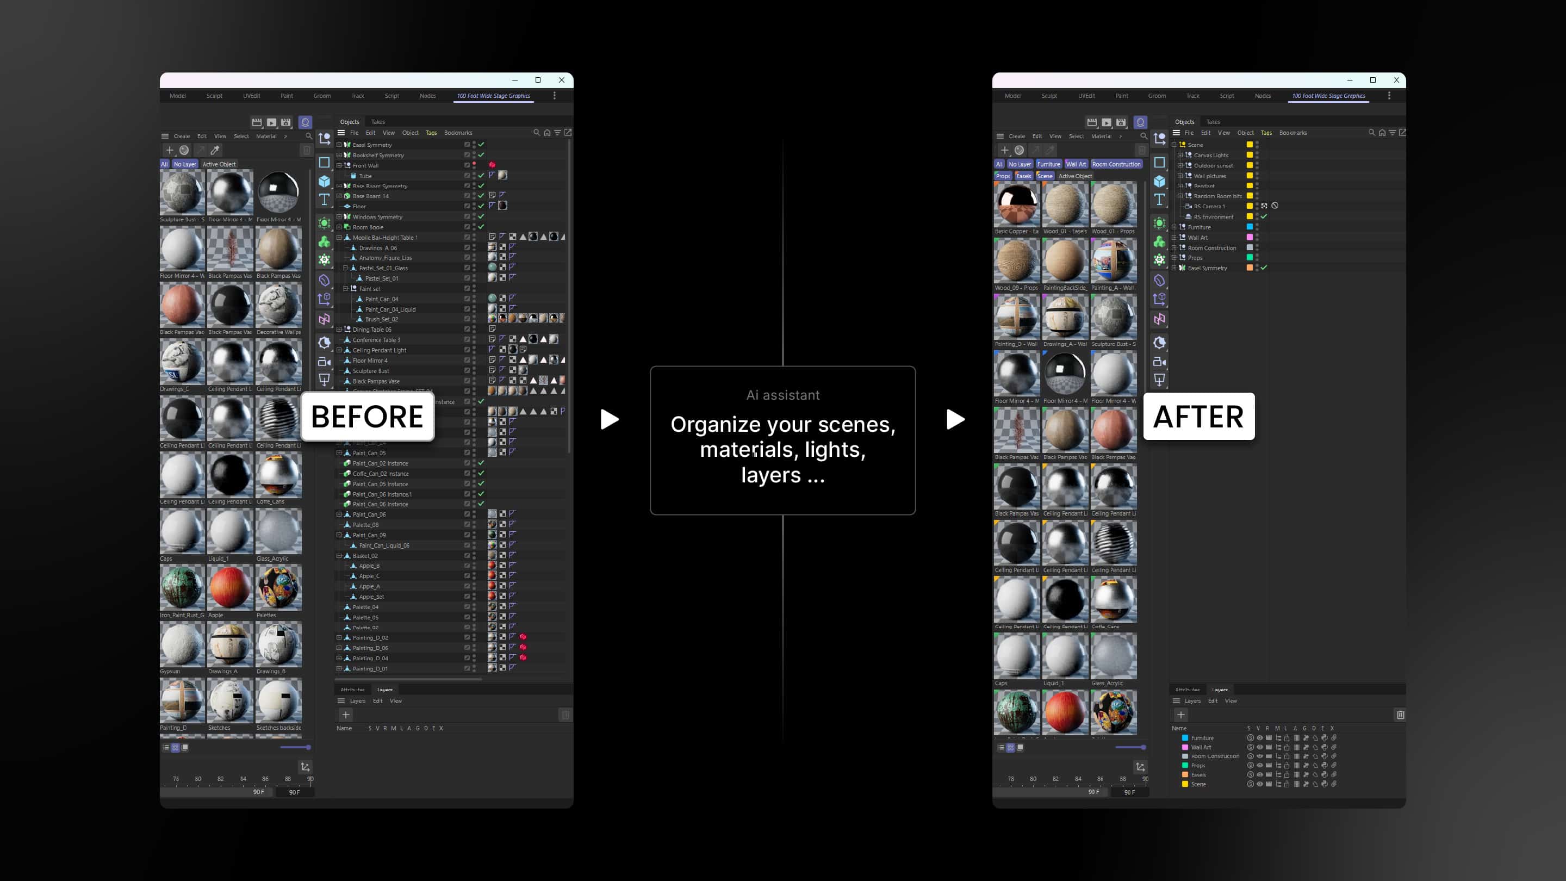Image resolution: width=1566 pixels, height=881 pixels.
Task: Click new material plus icon in AFTER material manager
Action: [1005, 150]
